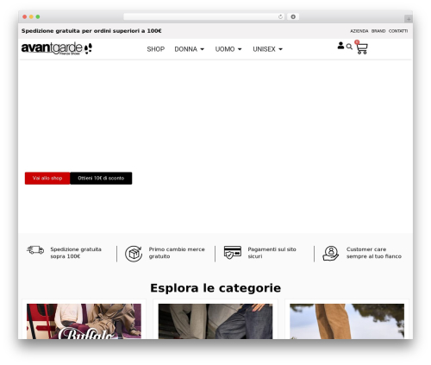Screen dimensions: 431x365
Task: Click the top free shipping banner text
Action: (x=91, y=31)
